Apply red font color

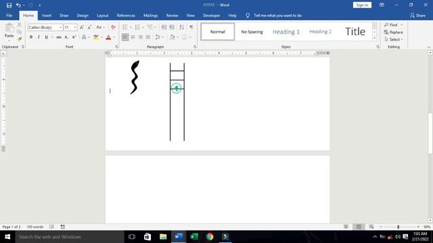108,37
